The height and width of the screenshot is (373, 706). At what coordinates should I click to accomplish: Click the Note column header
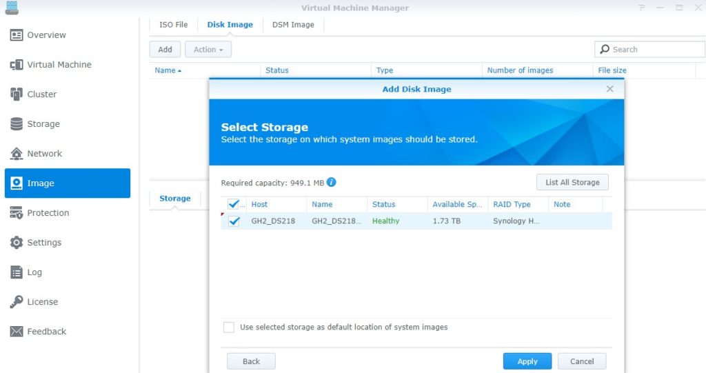pos(576,204)
